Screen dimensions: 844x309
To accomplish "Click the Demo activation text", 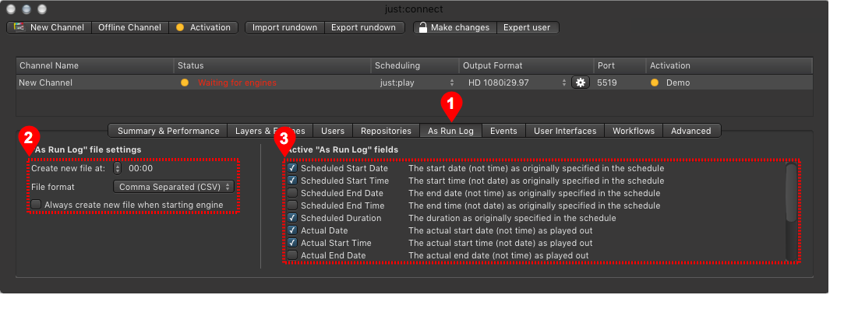I will pyautogui.click(x=678, y=83).
